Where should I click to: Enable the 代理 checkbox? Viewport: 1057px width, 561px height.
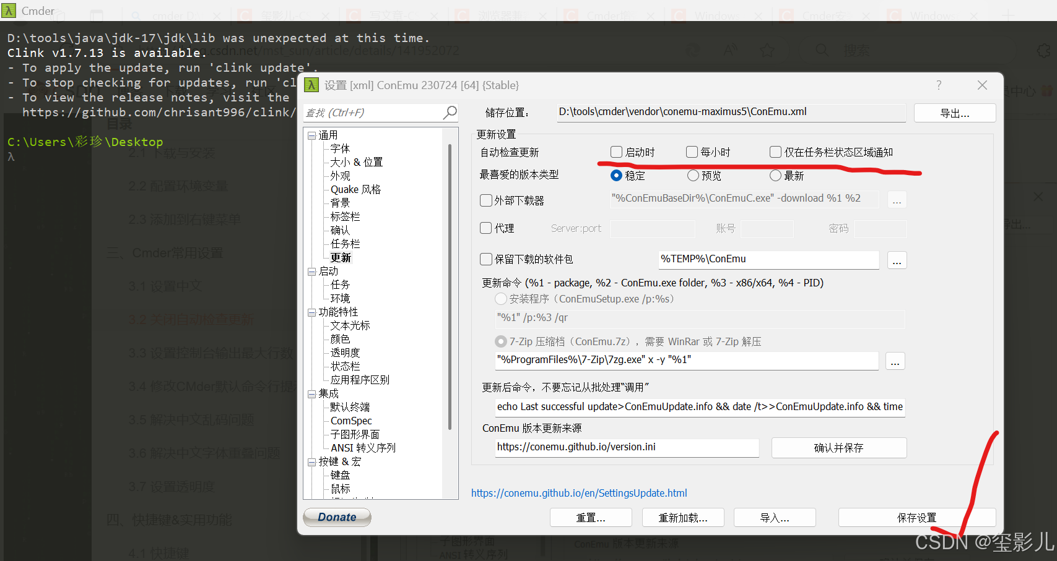(486, 228)
